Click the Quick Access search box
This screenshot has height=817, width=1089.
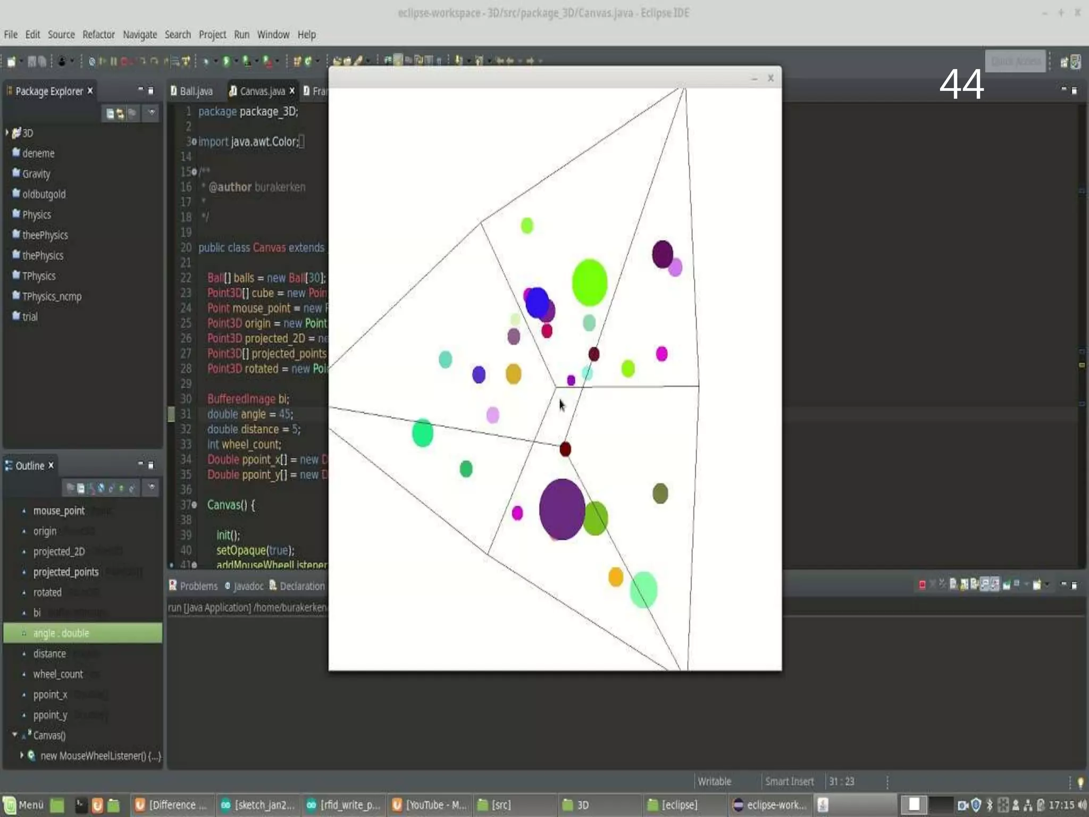[1015, 62]
